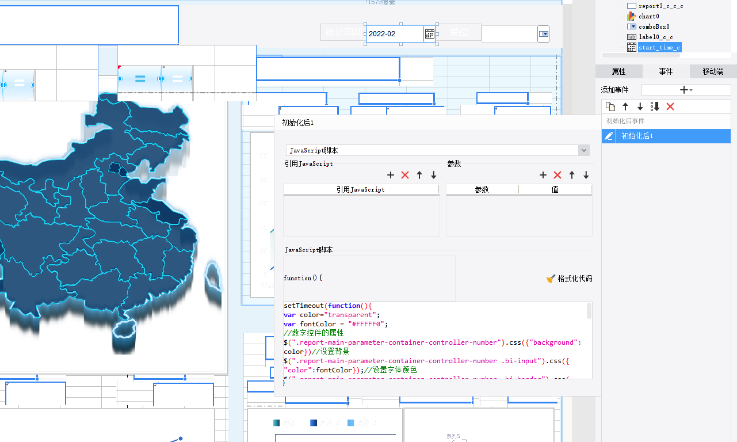This screenshot has height=442, width=737.
Task: Expand the combo box arrow beside 单位
Action: pos(543,34)
